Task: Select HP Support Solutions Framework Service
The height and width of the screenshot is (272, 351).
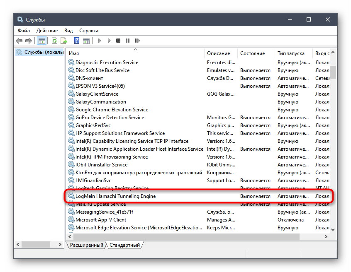Action: pos(120,133)
